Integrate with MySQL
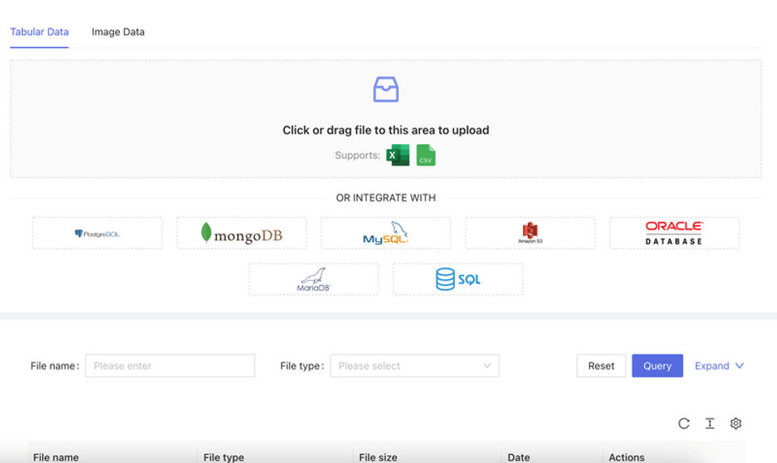Screen dimensions: 777x463 (386, 233)
